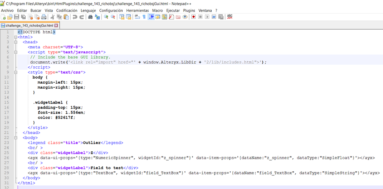Screen dimensions: 383x189
Task: Open the Buscar menu
Action: coord(36,10)
